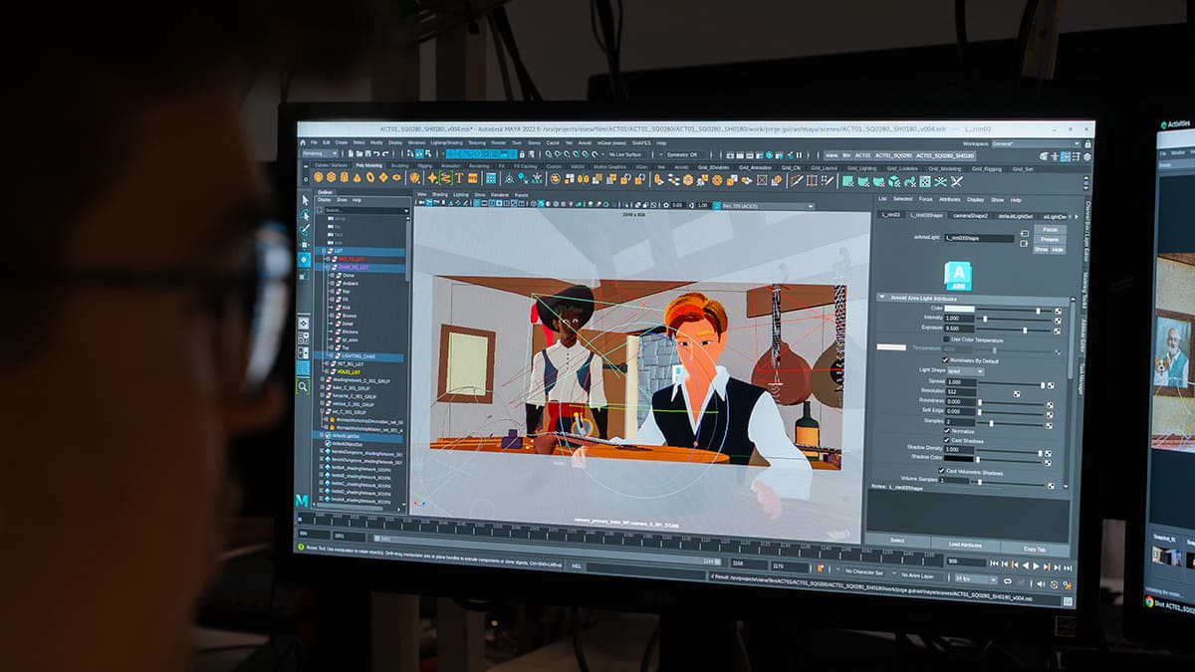Screen dimensions: 1195x672
Task: Click the Arnold light logo icon
Action: (958, 275)
